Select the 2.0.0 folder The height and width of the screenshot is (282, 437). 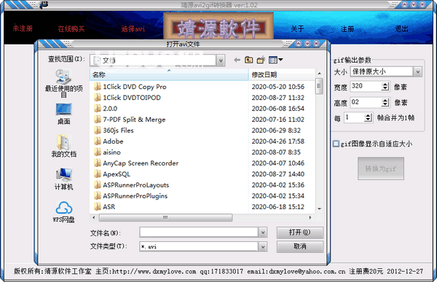tap(106, 109)
